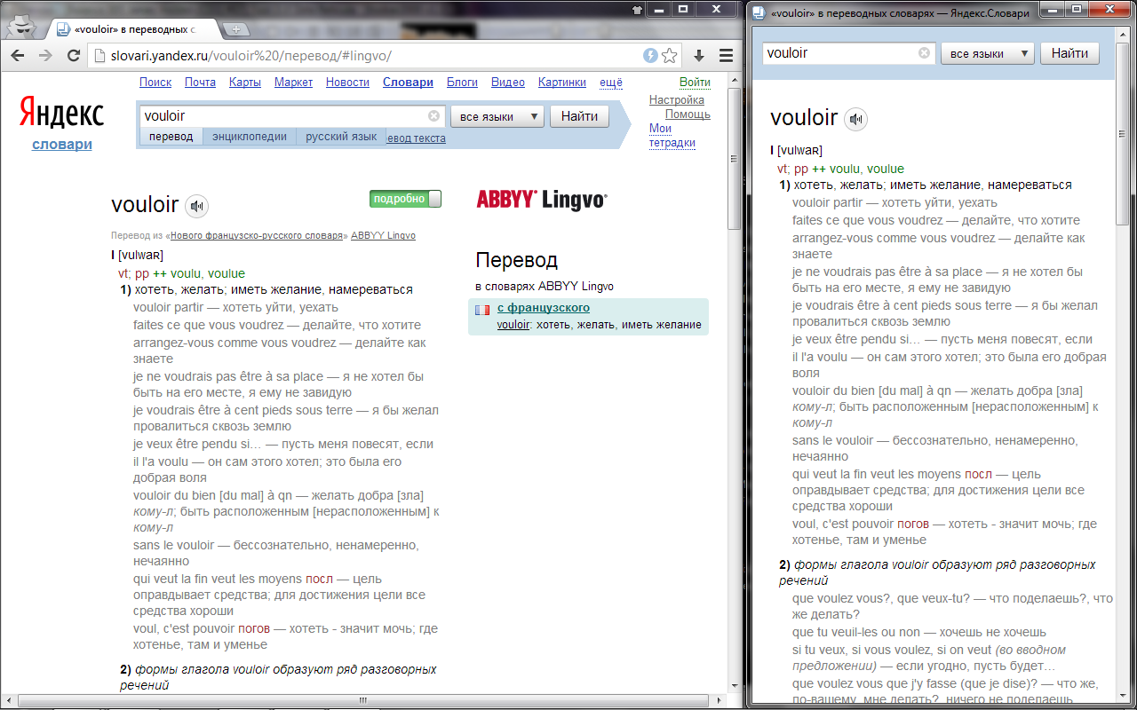Click Найти button in the Chrome page
Screen dimensions: 1137x710
579,116
